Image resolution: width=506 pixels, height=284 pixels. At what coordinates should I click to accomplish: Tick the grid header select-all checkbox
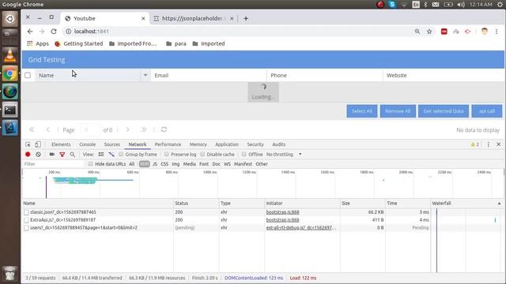28,75
